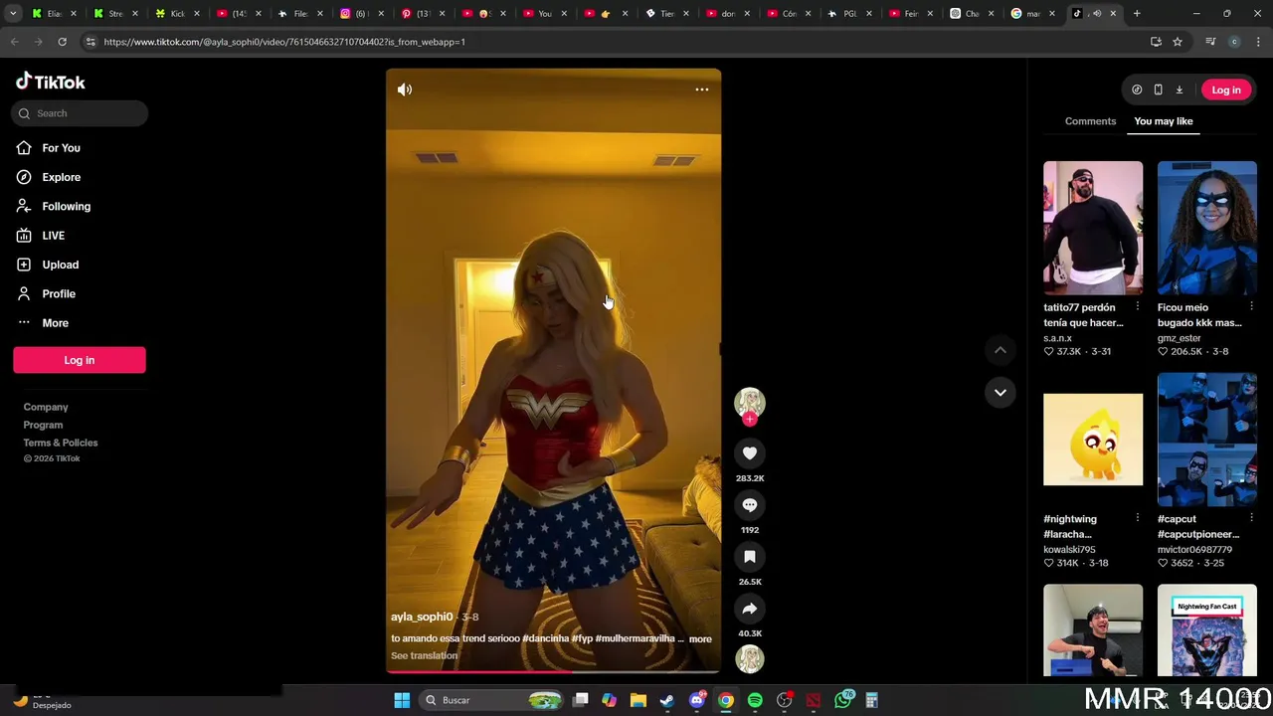Click the sidebar Log in button
This screenshot has width=1273, height=716.
coord(80,360)
